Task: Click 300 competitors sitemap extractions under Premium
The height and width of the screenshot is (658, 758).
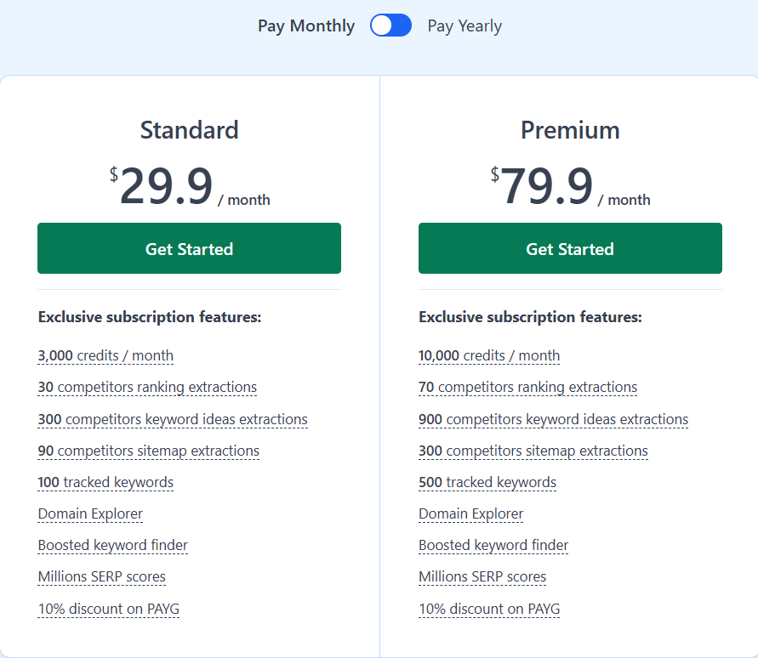Action: [533, 451]
